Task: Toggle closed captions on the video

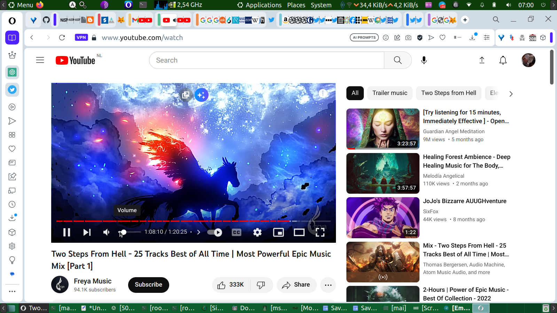Action: (x=236, y=232)
